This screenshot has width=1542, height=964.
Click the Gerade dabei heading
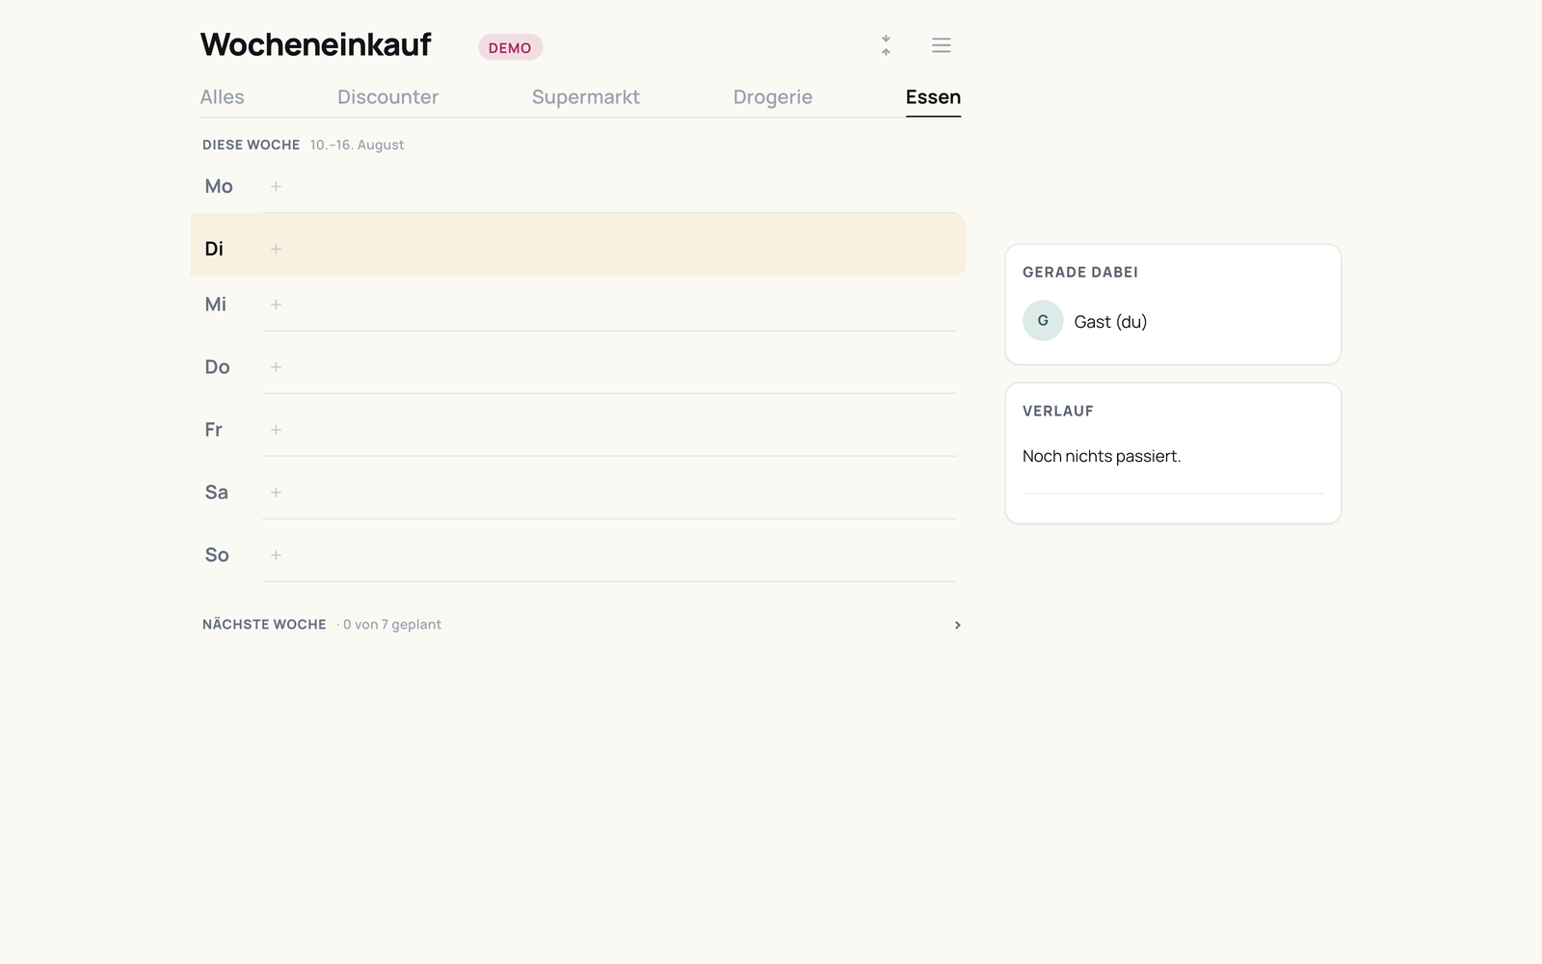click(x=1080, y=272)
